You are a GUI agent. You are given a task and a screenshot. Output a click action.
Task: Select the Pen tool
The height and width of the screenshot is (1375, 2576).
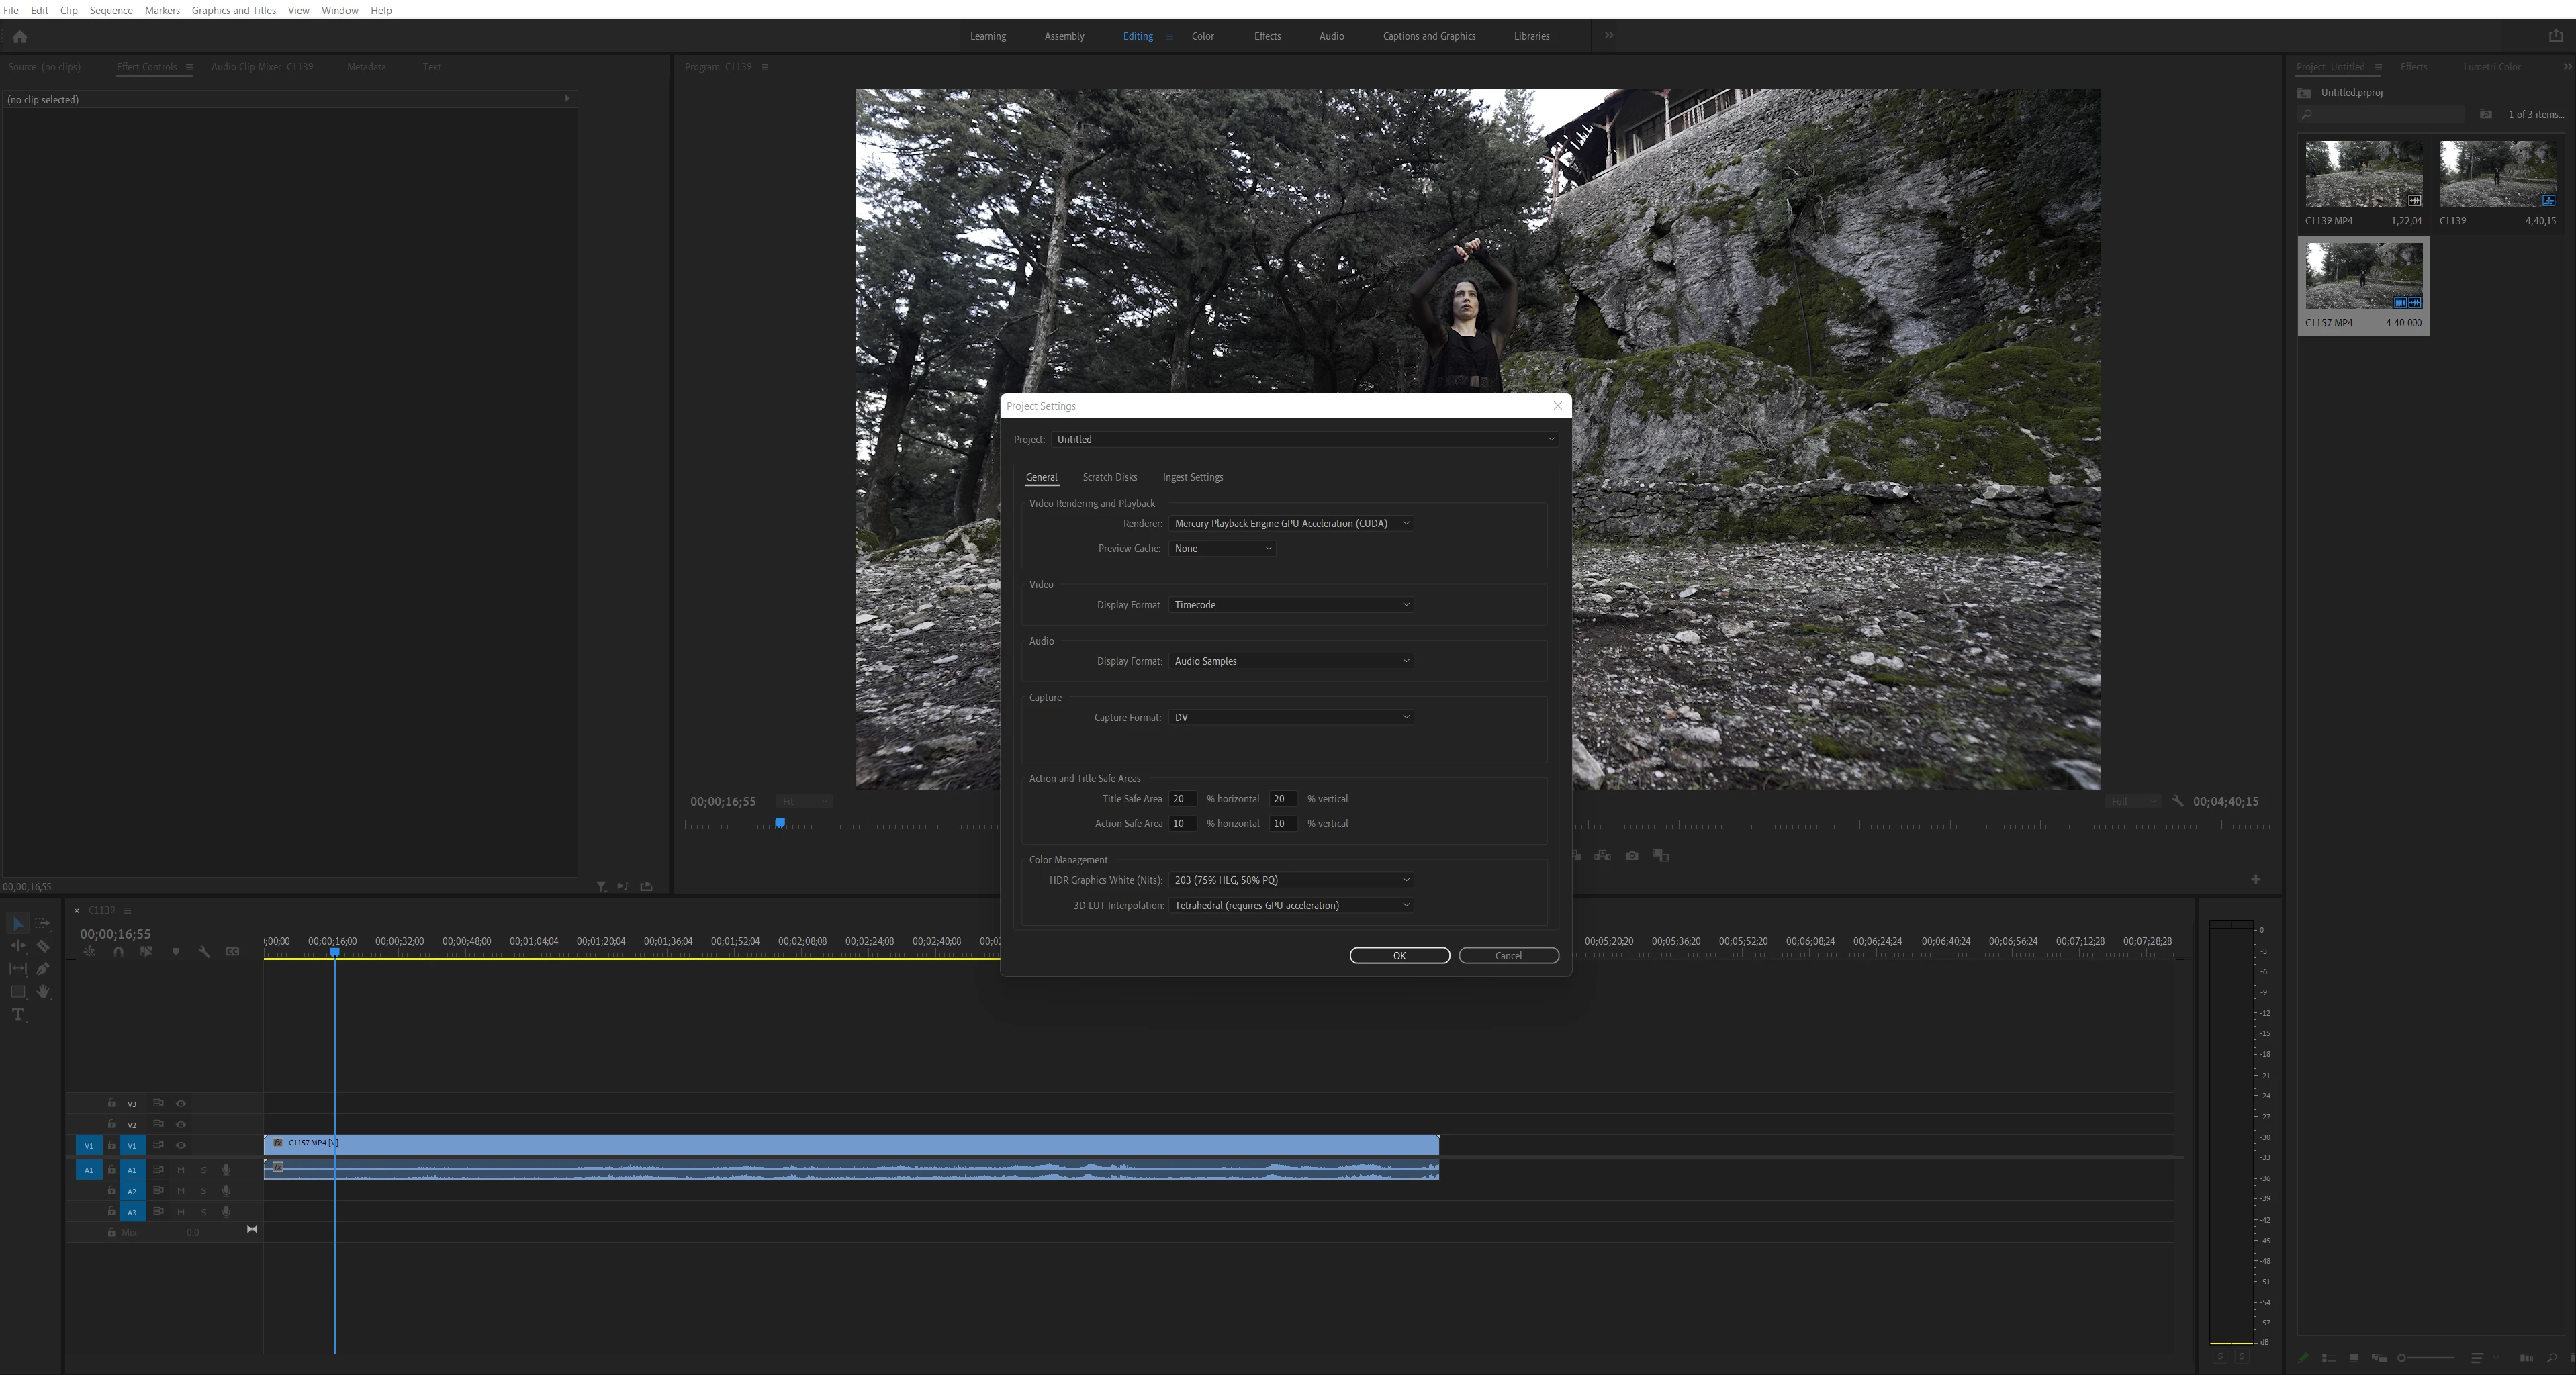(43, 969)
